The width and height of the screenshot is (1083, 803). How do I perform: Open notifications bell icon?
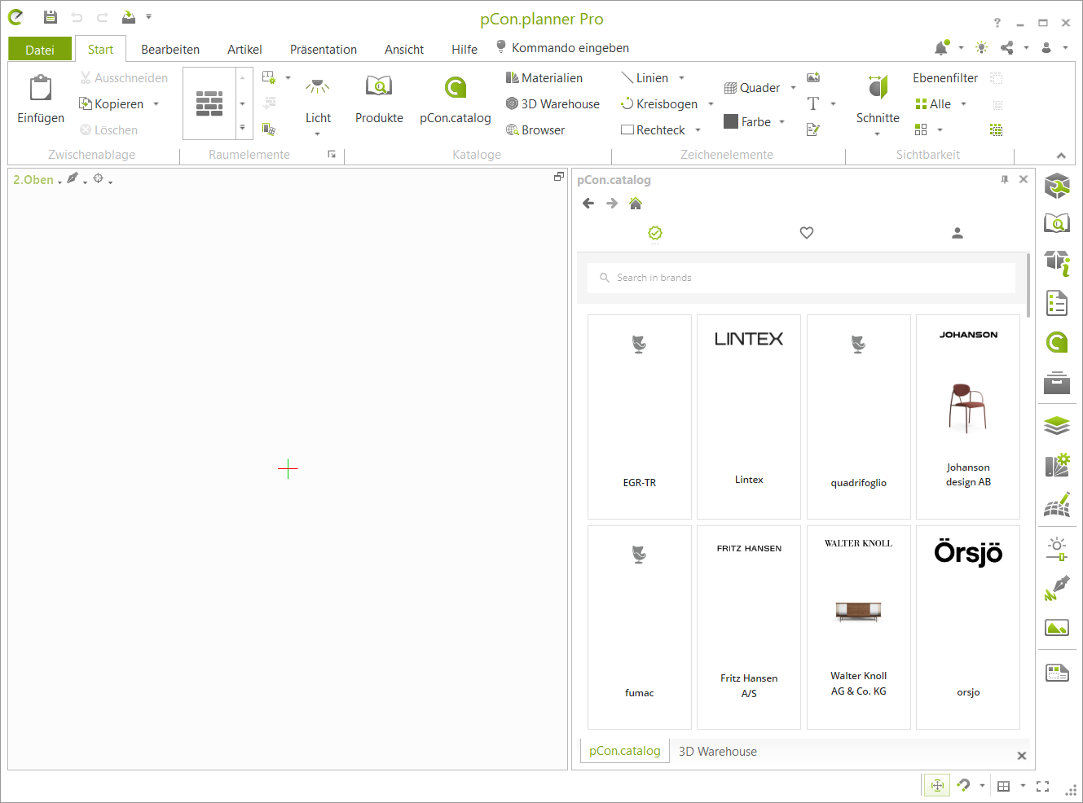942,48
